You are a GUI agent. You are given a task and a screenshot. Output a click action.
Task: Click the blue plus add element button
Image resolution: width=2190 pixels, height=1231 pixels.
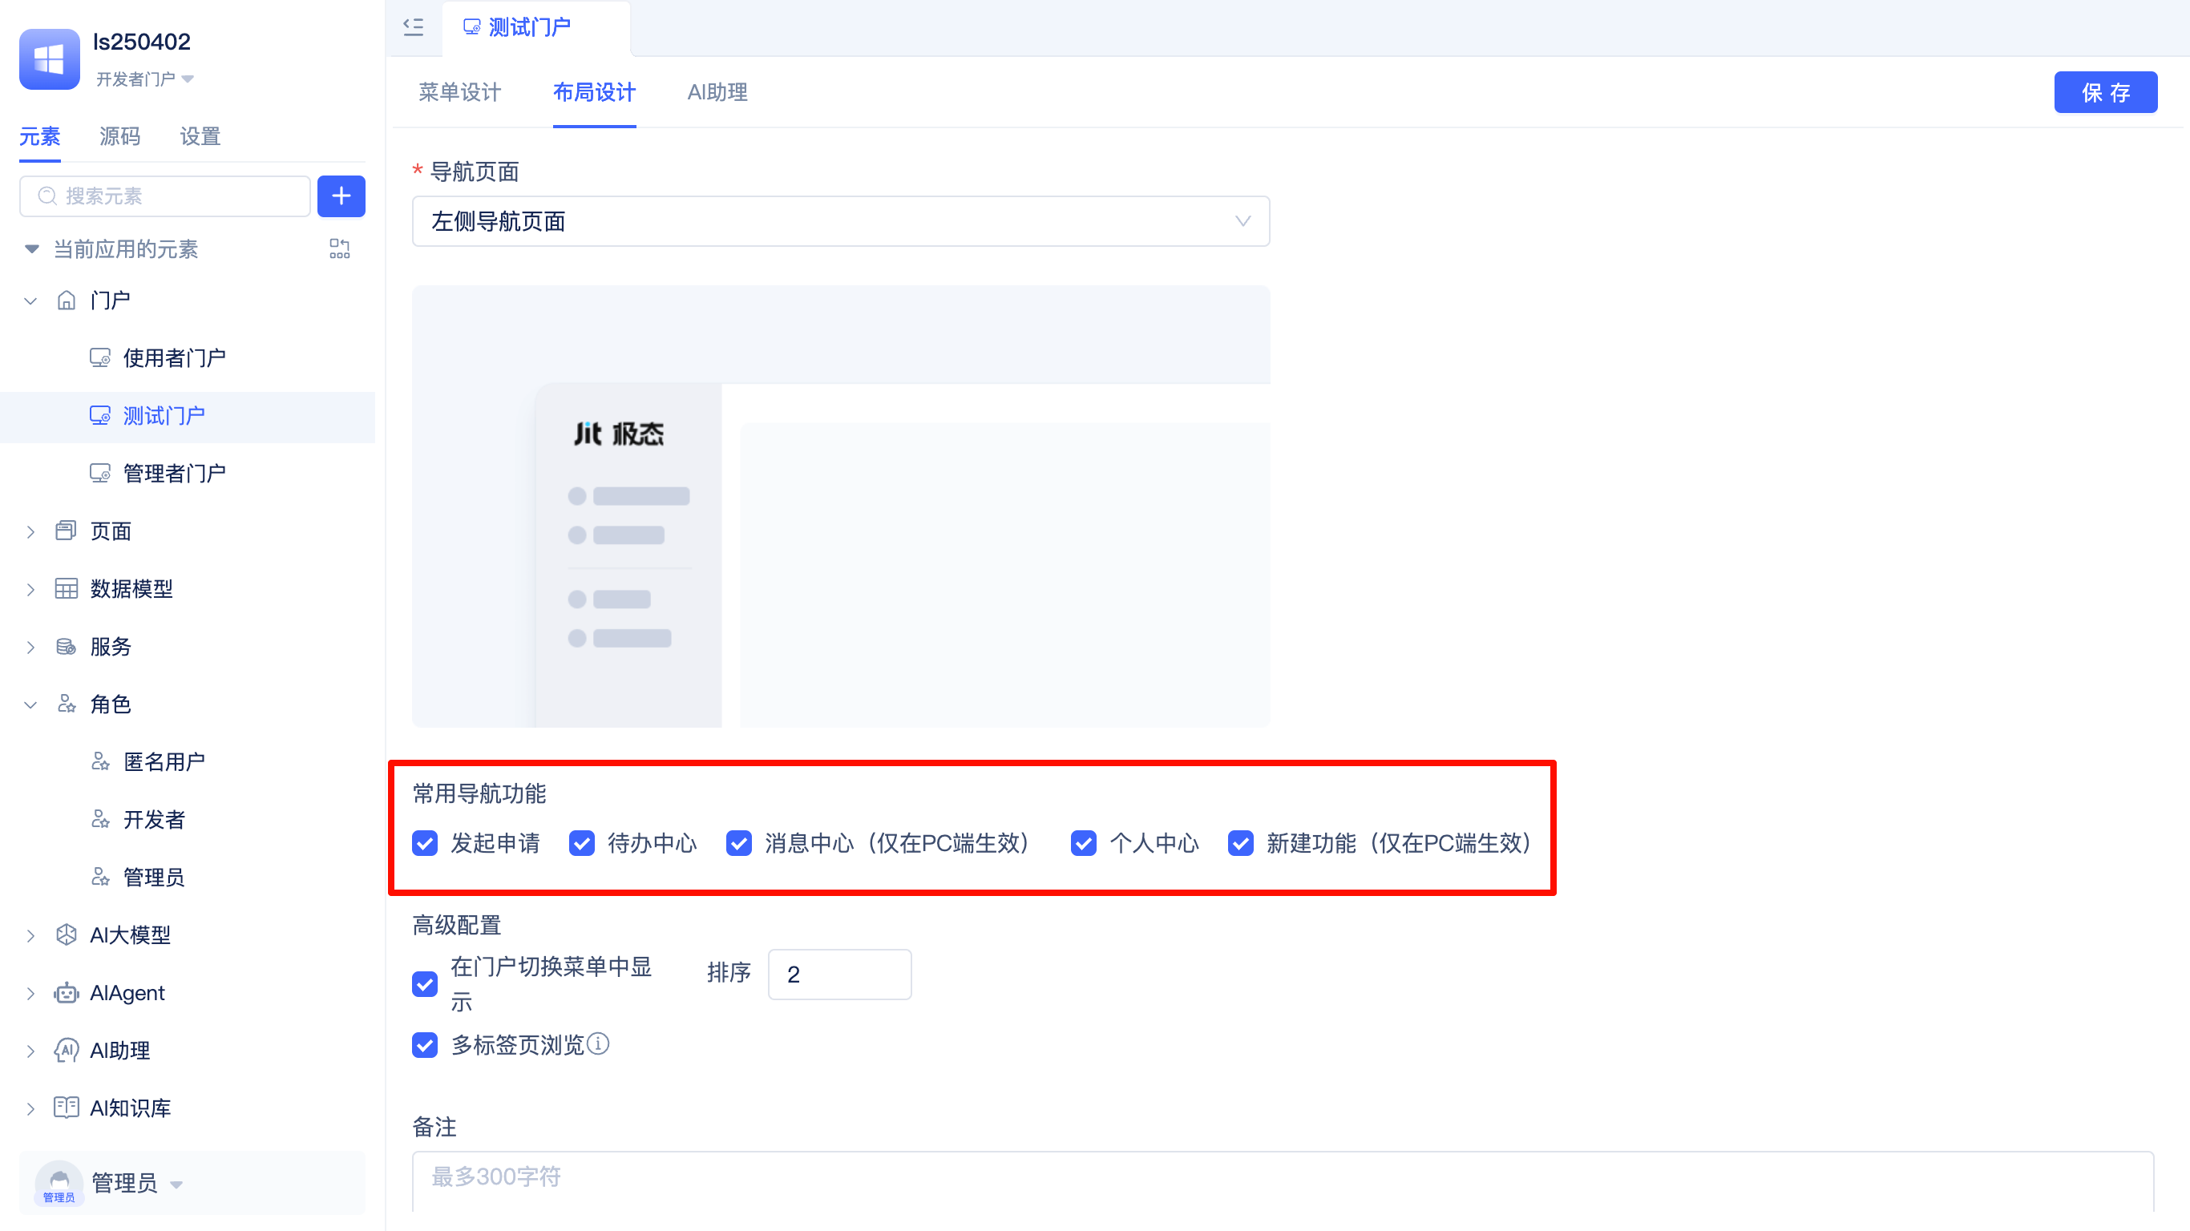tap(341, 196)
